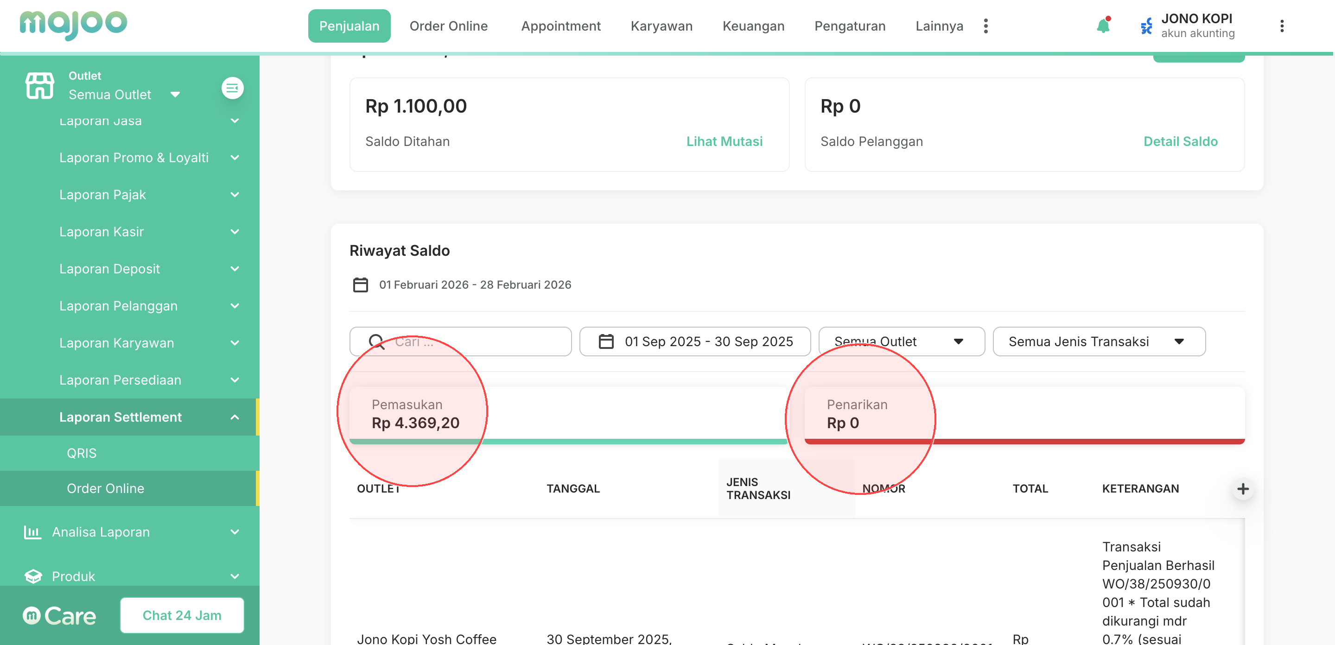Screen dimensions: 1335x645
Task: Click the Lihat Mutasi link
Action: (724, 141)
